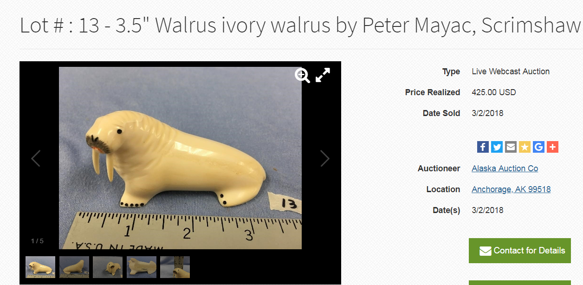This screenshot has width=583, height=285.
Task: Click the magnifier zoom-in icon on the photo
Action: coord(302,75)
